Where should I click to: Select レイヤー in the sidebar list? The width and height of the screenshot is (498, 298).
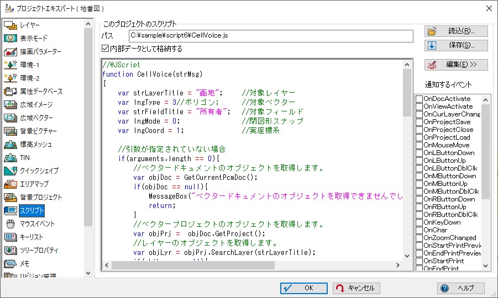point(30,25)
